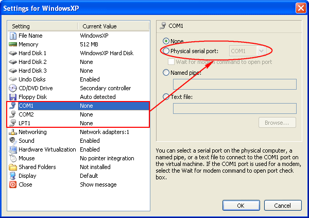Select the Memory setting row label
Viewport: 309px width, 218px height.
pyautogui.click(x=28, y=44)
